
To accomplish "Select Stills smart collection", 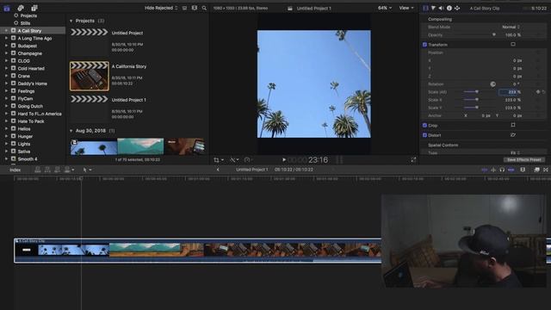I will [25, 23].
